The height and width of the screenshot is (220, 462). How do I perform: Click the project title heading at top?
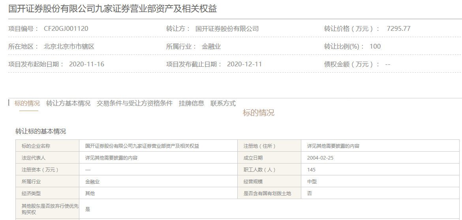point(113,9)
